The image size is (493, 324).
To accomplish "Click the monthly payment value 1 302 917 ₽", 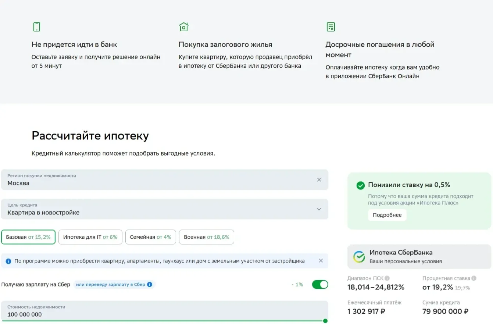I will pyautogui.click(x=366, y=311).
